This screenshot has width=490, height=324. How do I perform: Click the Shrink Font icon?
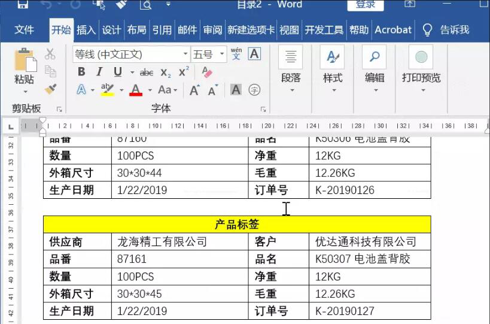coord(213,90)
